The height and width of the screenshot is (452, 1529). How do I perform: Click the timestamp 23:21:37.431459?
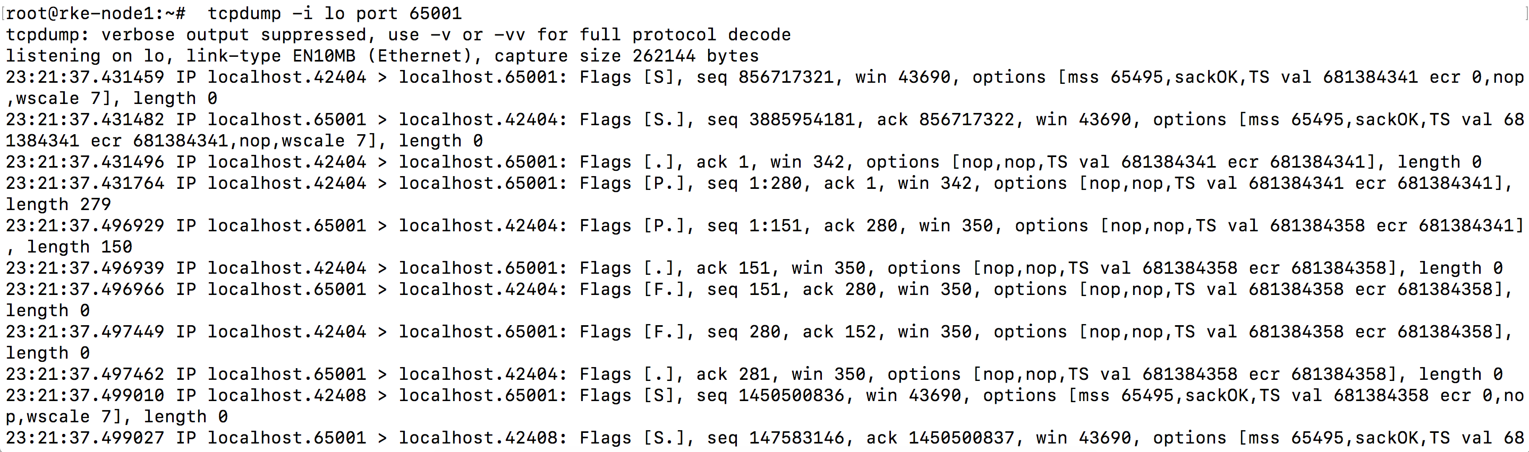coord(85,77)
